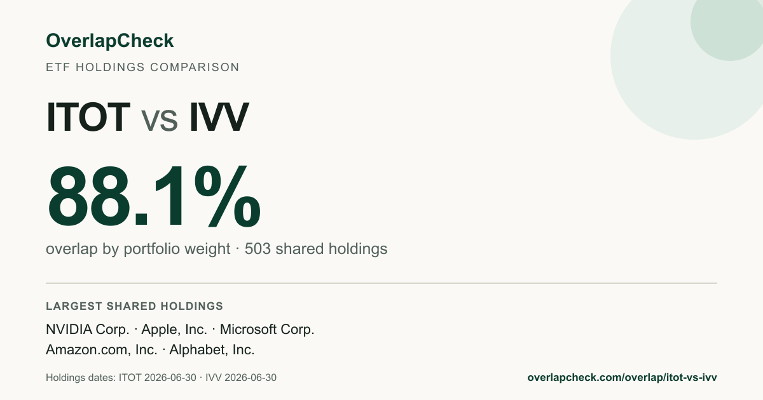The image size is (763, 400).
Task: Click the Largest Shared Holdings heading
Action: pos(135,306)
